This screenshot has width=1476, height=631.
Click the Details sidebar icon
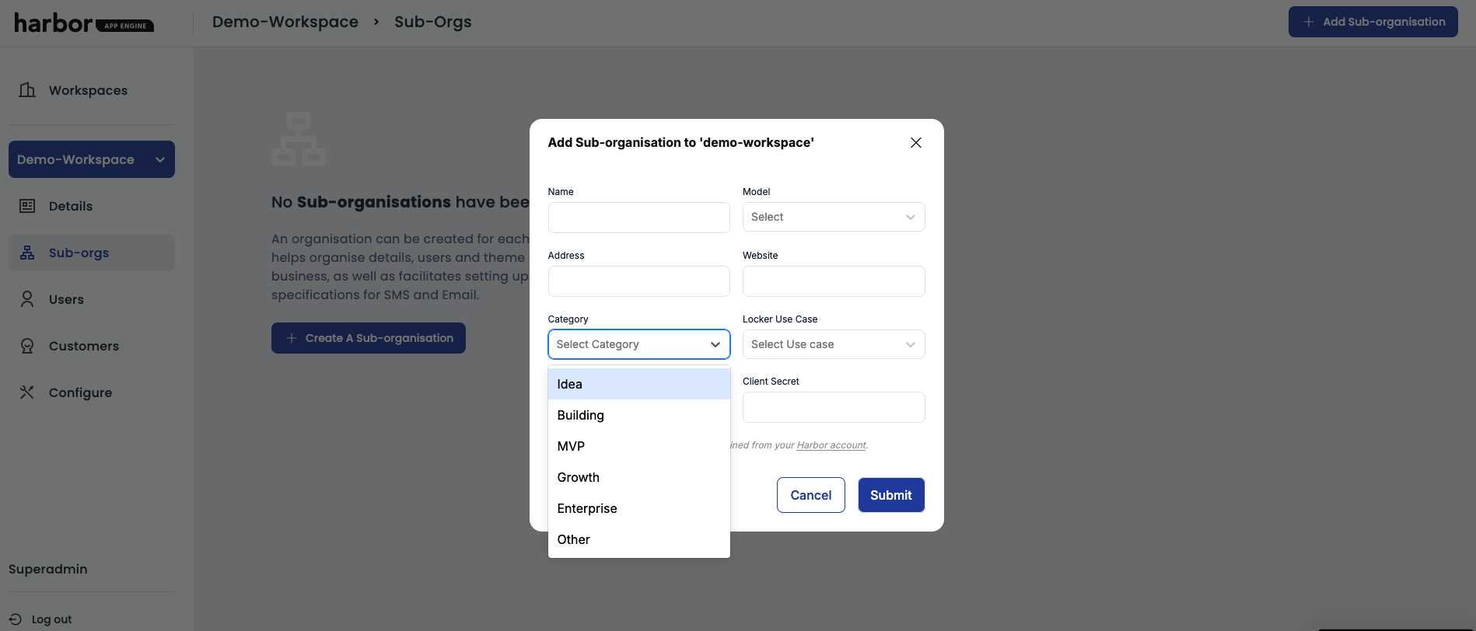27,206
